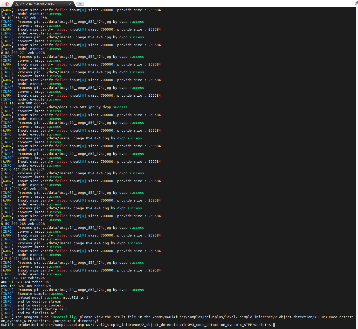This screenshot has height=329, width=358.
Task: Click the result '9 59 300 265 zebra99%'
Action: coord(23,224)
